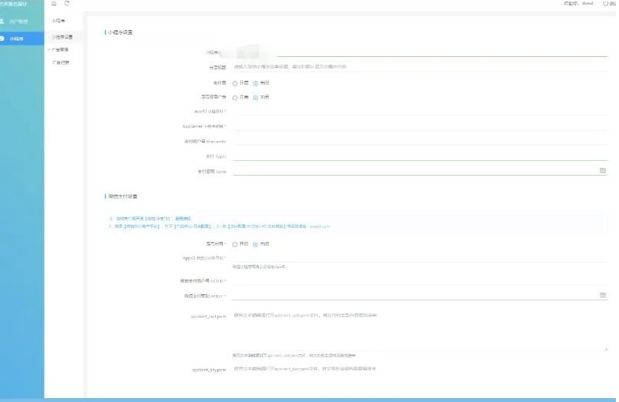Click the icon at the end of the 微信支付密钥 field
This screenshot has height=402, width=619.
coord(603,295)
